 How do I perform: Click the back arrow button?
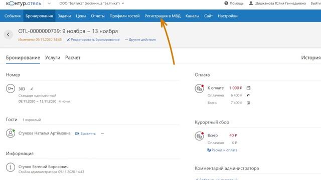(x=9, y=34)
